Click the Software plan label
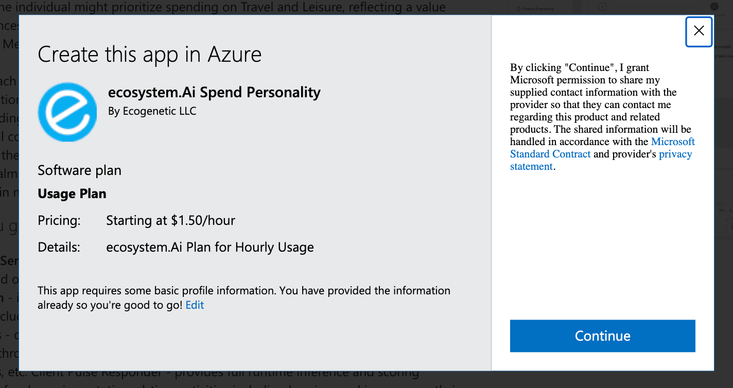This screenshot has height=388, width=733. click(x=80, y=170)
